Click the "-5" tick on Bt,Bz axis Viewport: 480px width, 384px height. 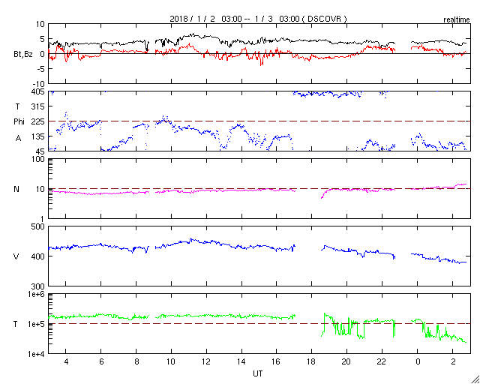(40, 69)
